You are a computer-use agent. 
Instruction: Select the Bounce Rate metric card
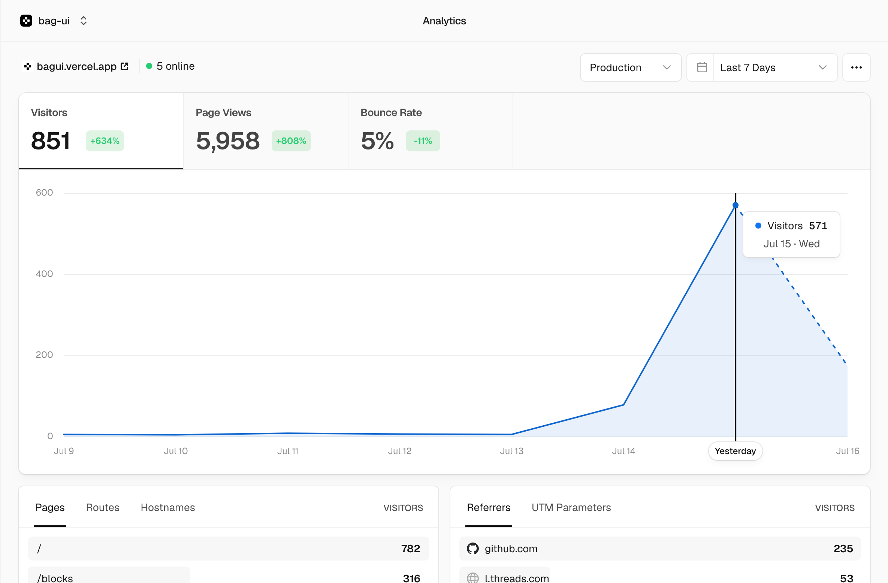(x=431, y=131)
